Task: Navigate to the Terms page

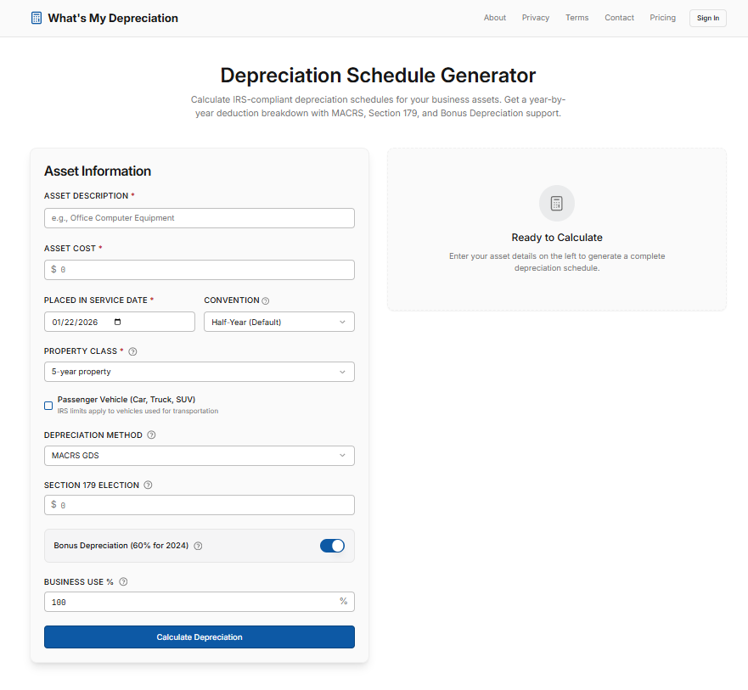Action: point(576,17)
